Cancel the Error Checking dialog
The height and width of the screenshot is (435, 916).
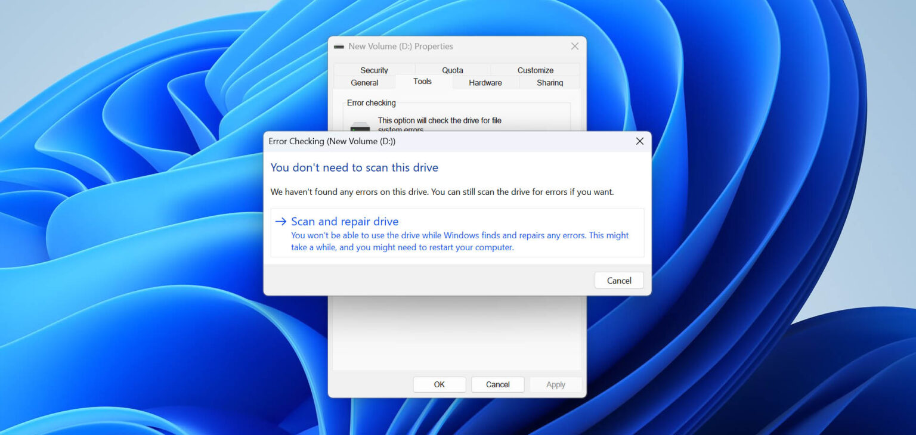coord(619,280)
